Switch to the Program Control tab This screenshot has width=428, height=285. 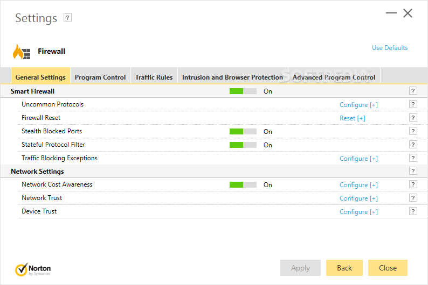(x=100, y=77)
